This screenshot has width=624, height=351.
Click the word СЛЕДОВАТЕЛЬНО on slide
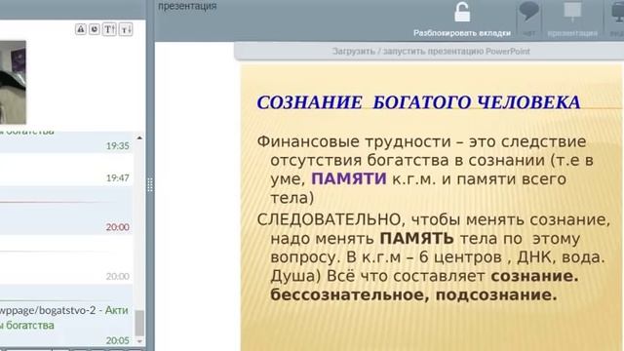331,220
